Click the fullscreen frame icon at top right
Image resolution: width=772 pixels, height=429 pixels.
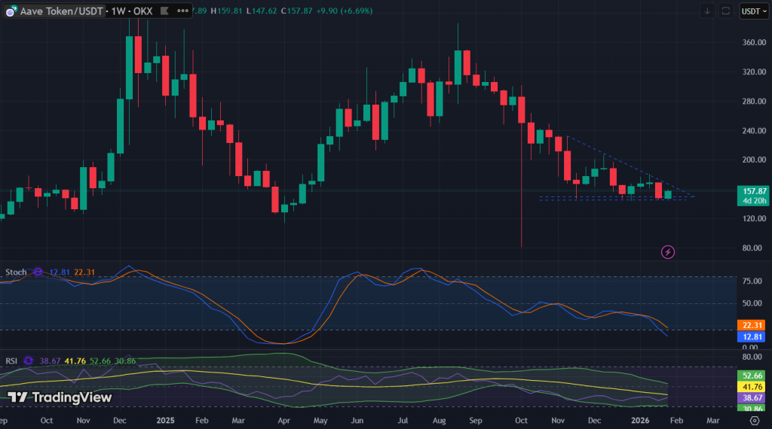pos(726,11)
